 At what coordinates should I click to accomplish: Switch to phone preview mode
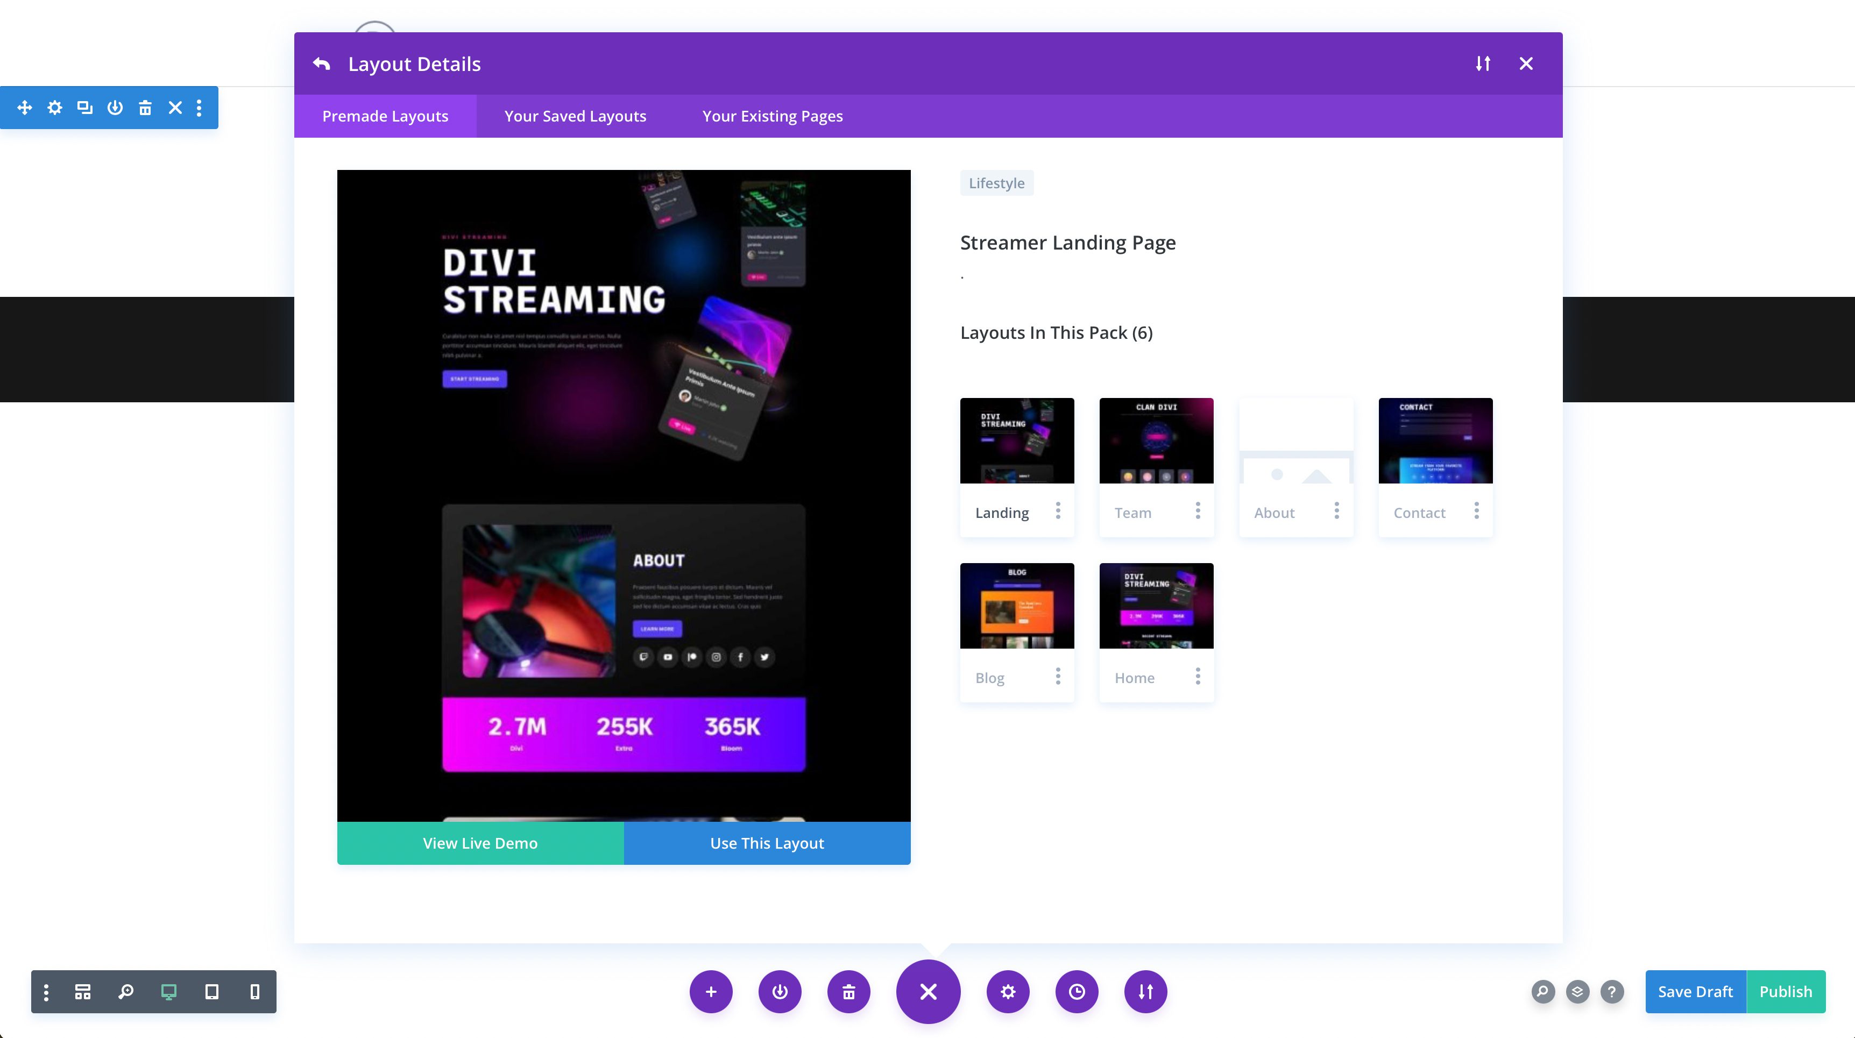(253, 991)
